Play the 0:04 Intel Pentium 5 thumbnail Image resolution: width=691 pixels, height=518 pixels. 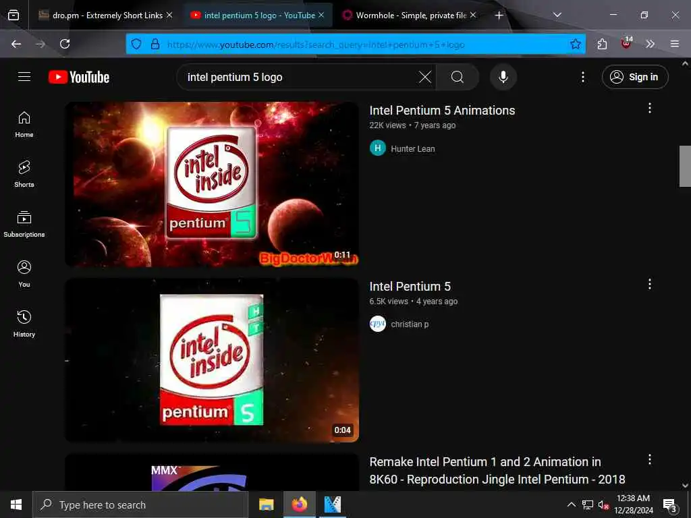212,360
